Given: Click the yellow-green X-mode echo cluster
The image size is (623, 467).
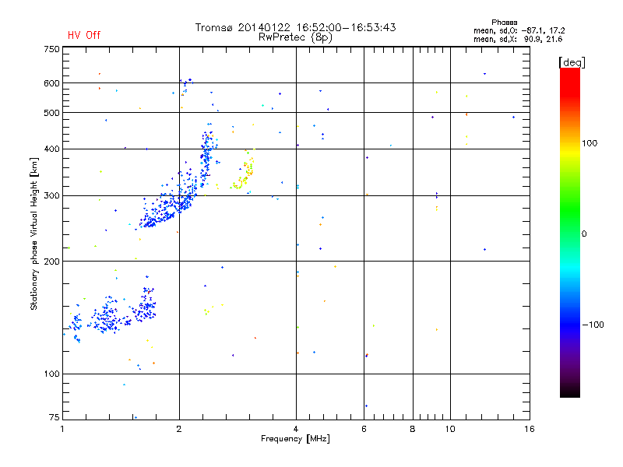Looking at the screenshot, I should pyautogui.click(x=242, y=169).
